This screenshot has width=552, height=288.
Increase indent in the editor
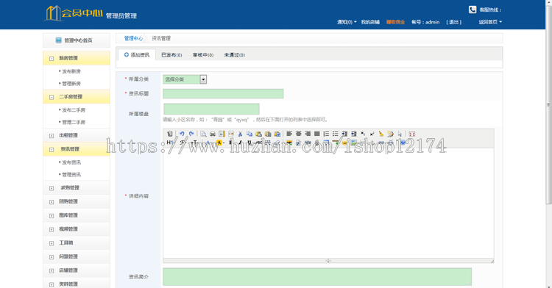coord(344,134)
